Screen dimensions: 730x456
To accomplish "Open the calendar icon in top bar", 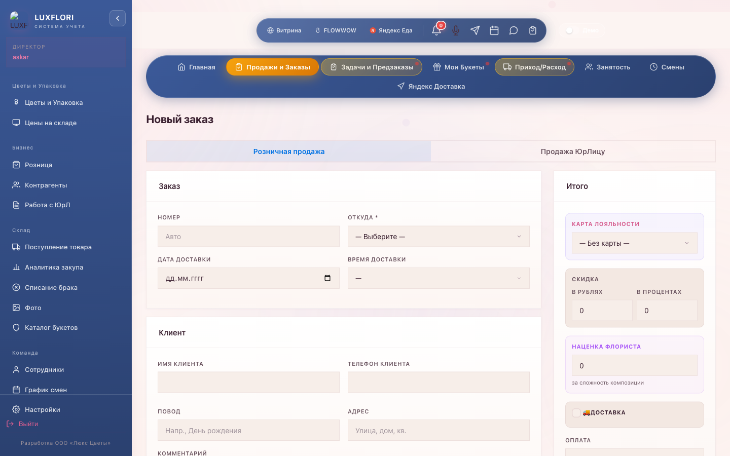I will coord(494,30).
